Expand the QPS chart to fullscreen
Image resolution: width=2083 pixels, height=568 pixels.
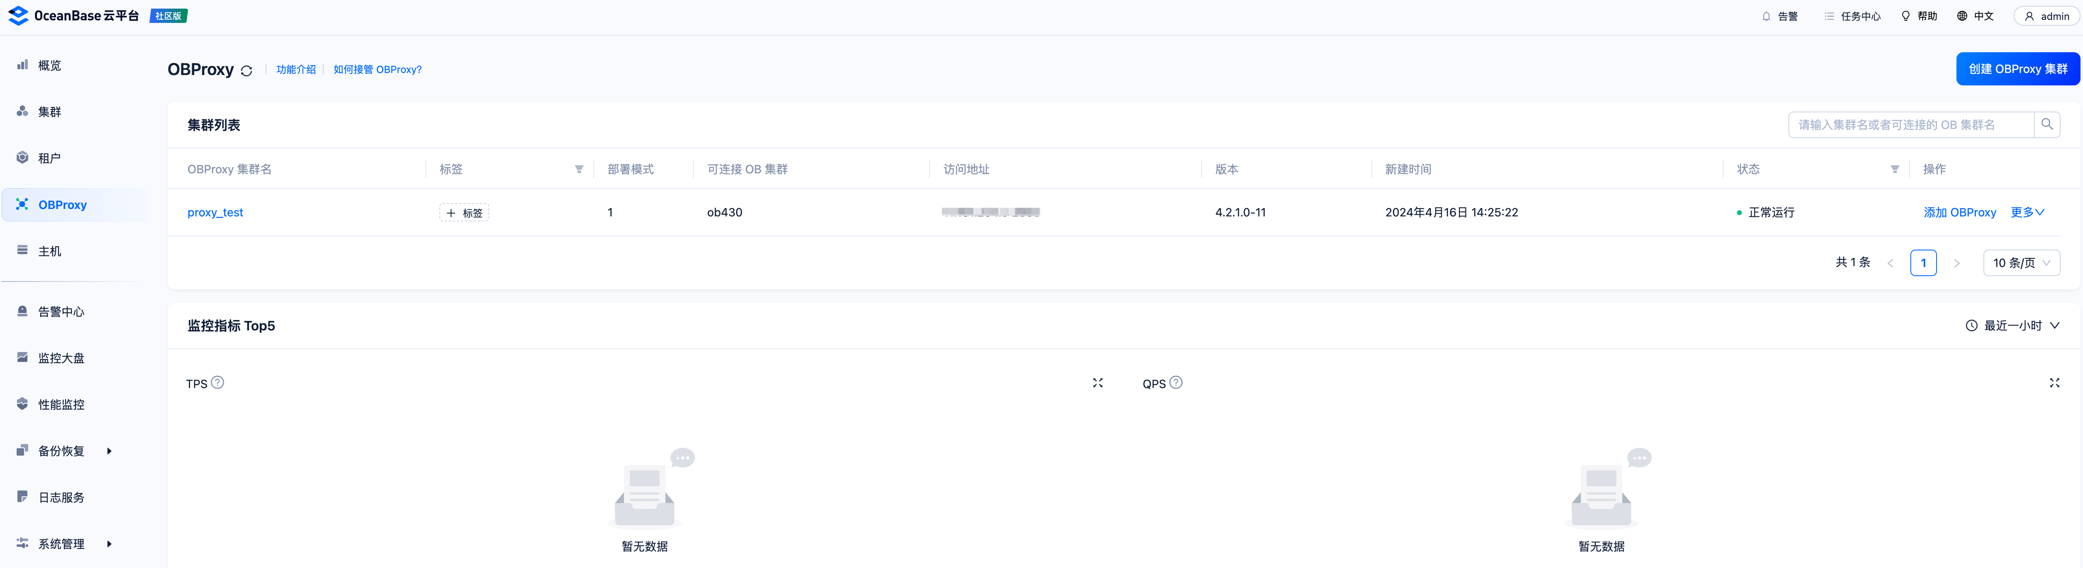(x=2054, y=383)
